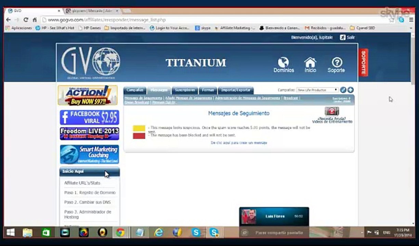Open the green Store taskbar icon

point(46,233)
